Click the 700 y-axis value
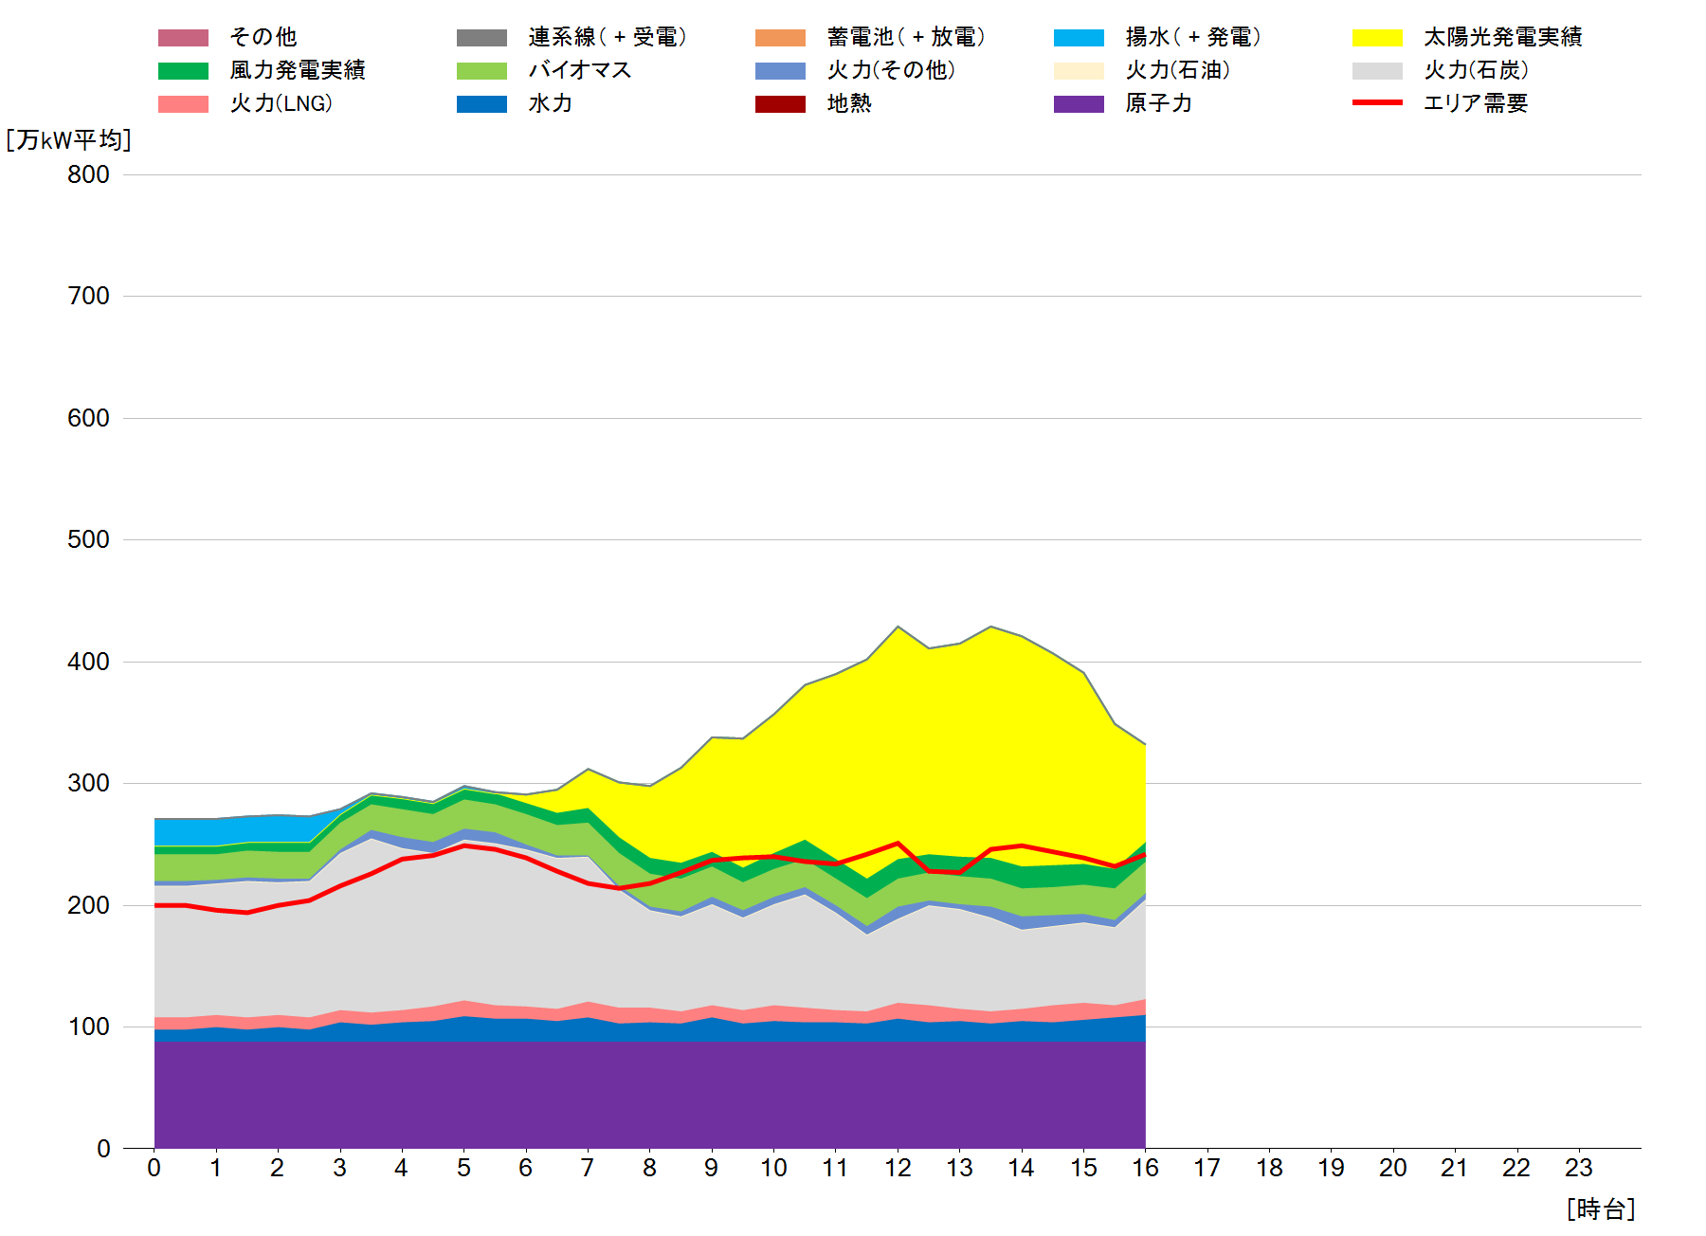The image size is (1706, 1236). (88, 296)
